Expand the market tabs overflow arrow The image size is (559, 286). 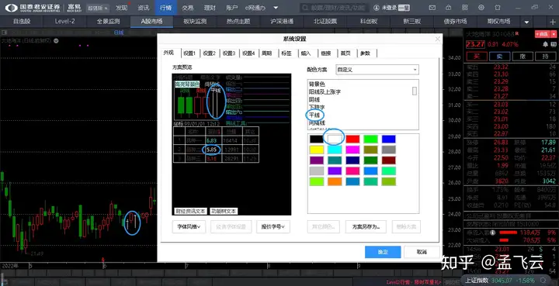coord(527,22)
